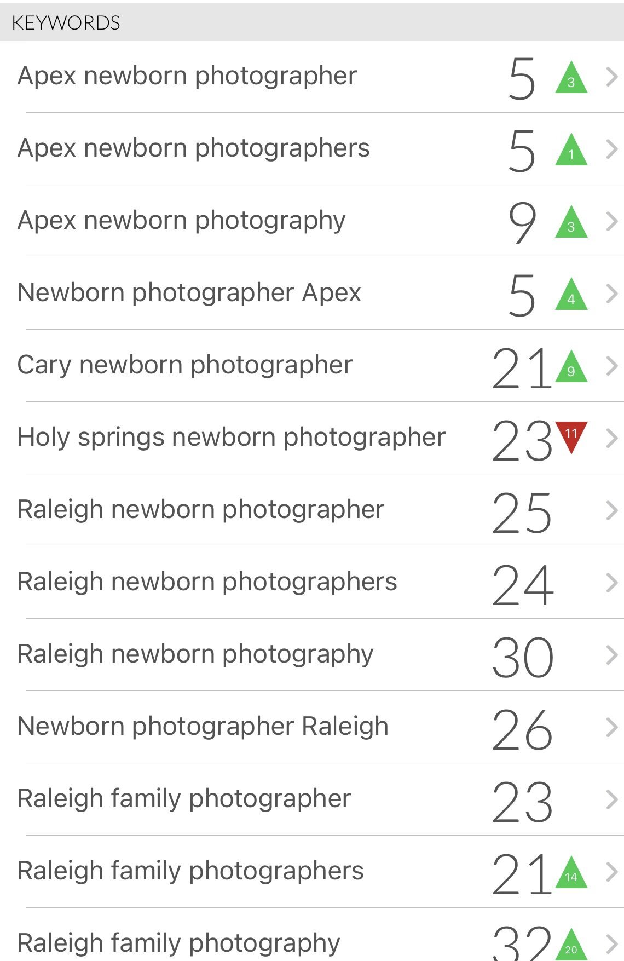Open Apex newborn photographer keyword details

(187, 76)
